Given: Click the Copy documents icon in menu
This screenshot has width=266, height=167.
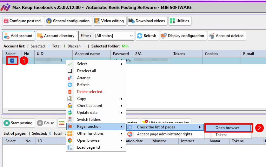Looking at the screenshot, I should tap(70, 99).
